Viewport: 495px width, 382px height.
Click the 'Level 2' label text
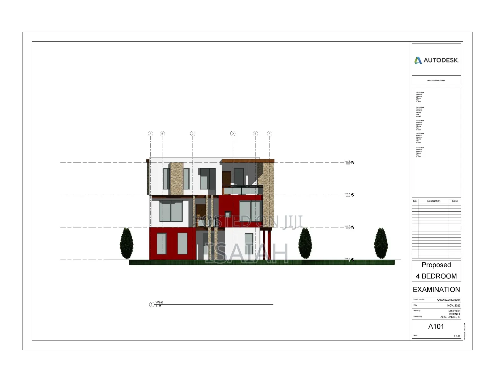point(347,226)
